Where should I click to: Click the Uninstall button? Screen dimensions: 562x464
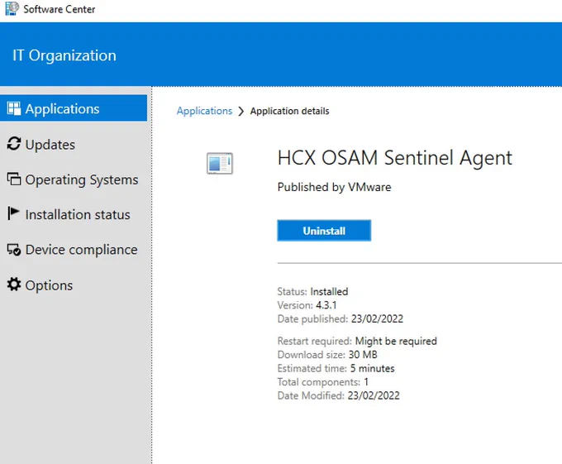[324, 230]
